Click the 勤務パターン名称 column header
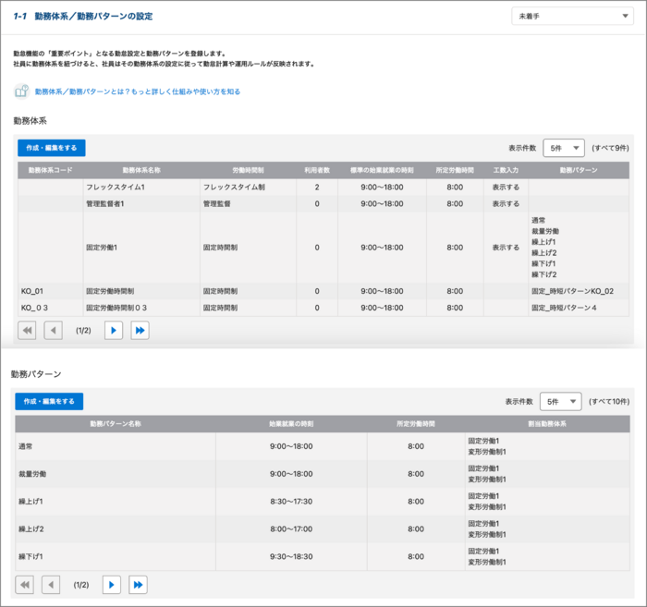Image resolution: width=647 pixels, height=607 pixels. point(115,423)
